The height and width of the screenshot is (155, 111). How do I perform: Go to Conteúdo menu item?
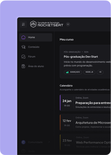36,47
